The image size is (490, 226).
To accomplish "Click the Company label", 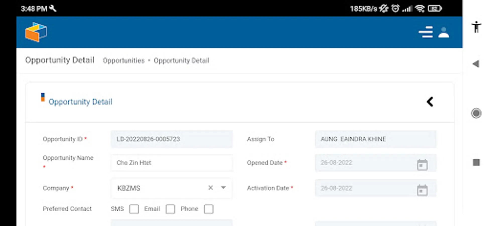I will tap(56, 188).
